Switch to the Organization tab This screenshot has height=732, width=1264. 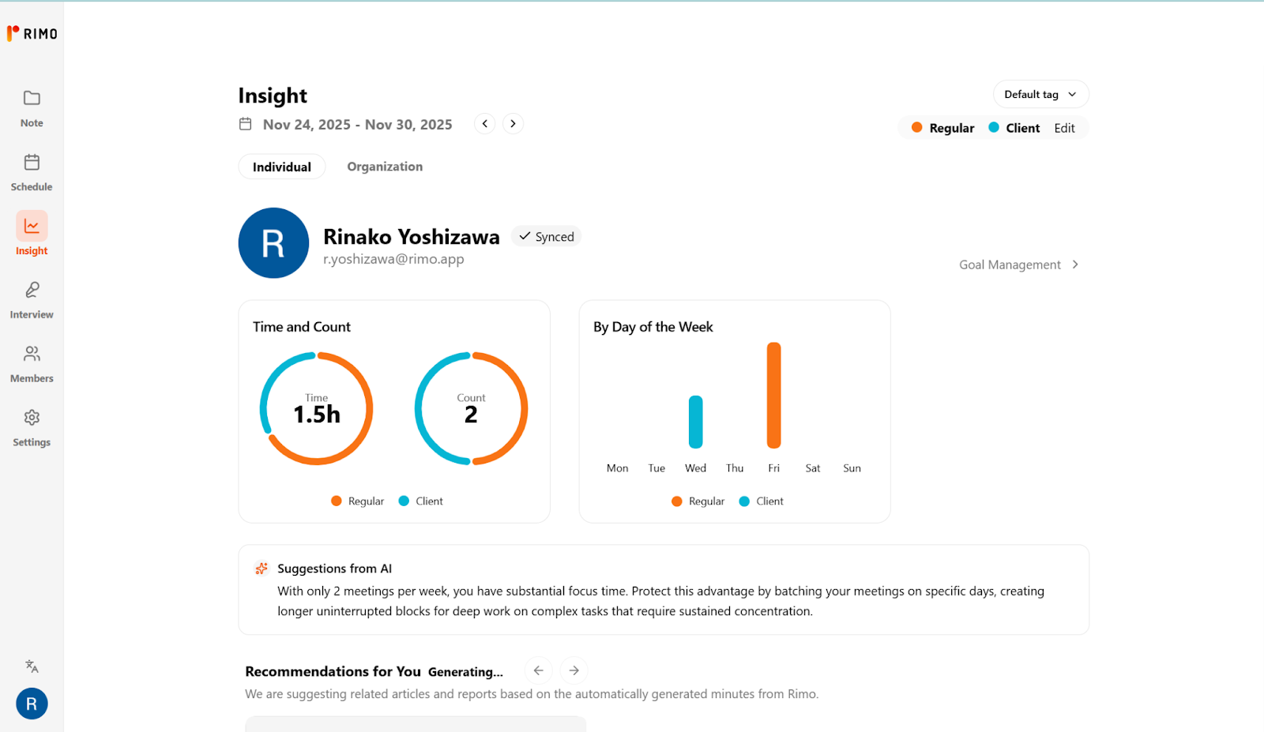pyautogui.click(x=385, y=167)
